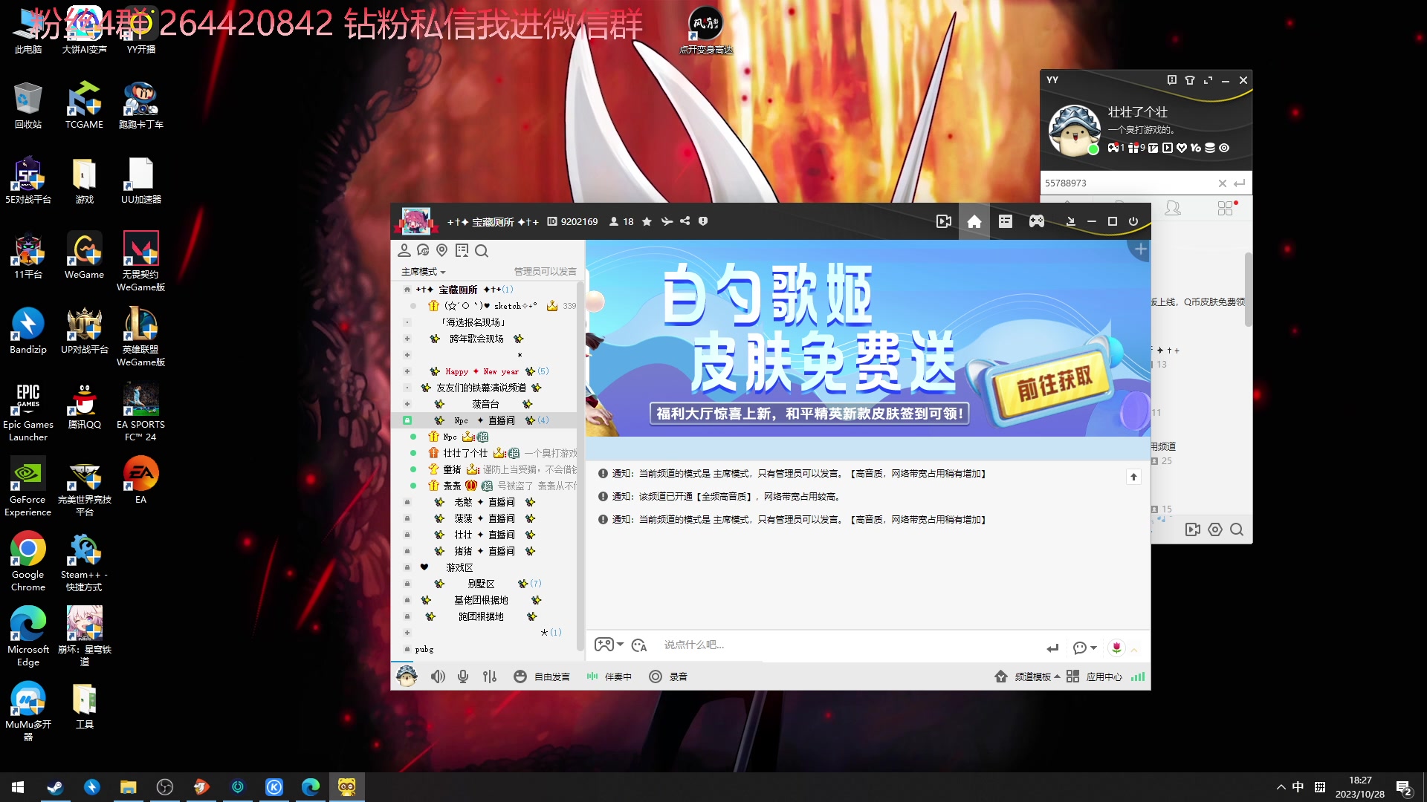
Task: Check the green signal strength bars
Action: coord(1138,677)
